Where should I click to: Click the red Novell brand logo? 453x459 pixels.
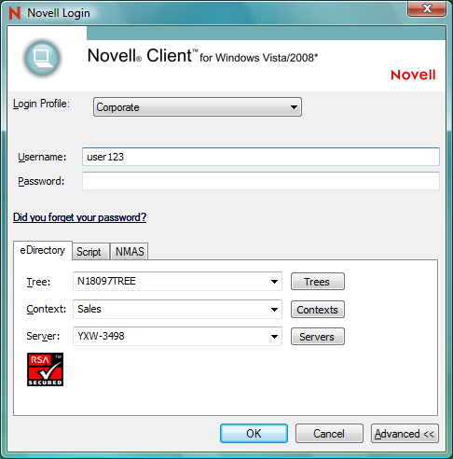click(x=414, y=75)
